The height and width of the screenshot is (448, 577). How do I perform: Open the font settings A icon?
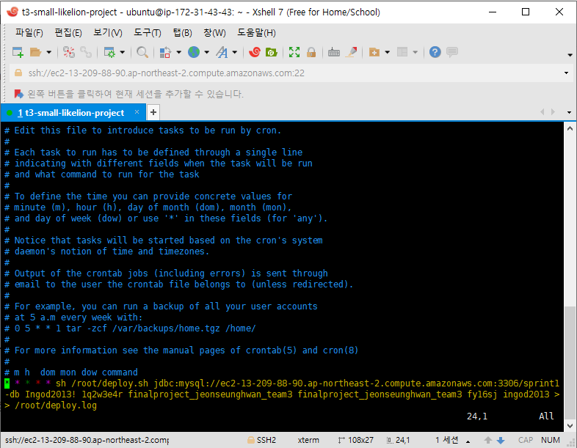click(222, 52)
